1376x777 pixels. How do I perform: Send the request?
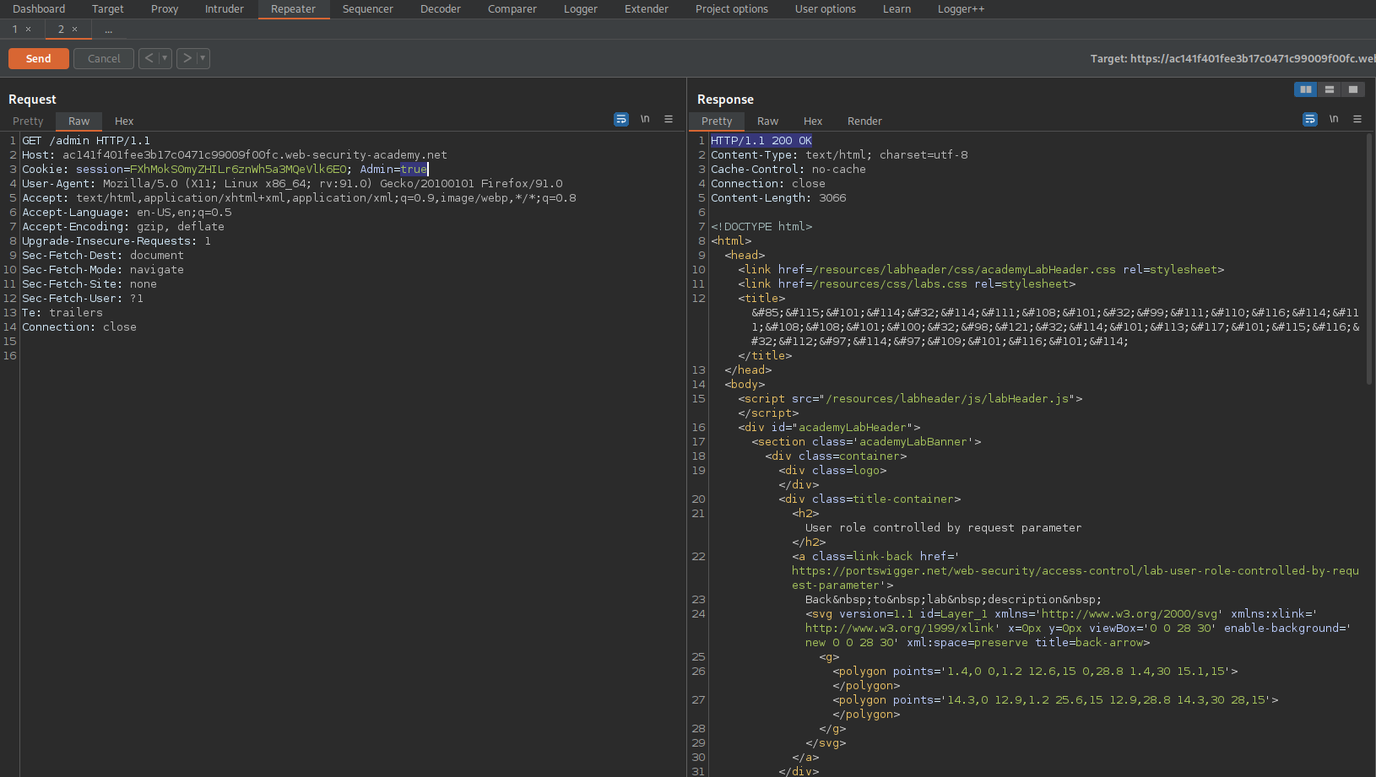click(39, 58)
